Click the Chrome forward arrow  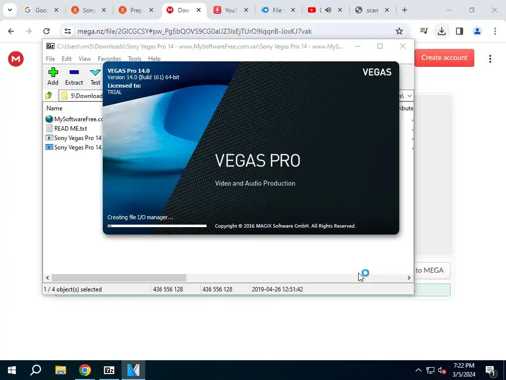point(29,31)
